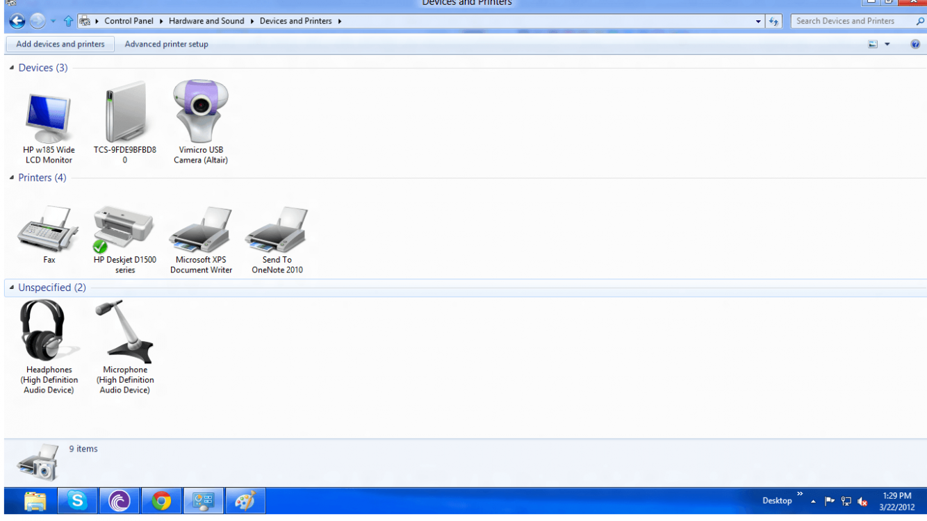
Task: Select the HP Deskjet D1500 series printer
Action: 125,239
